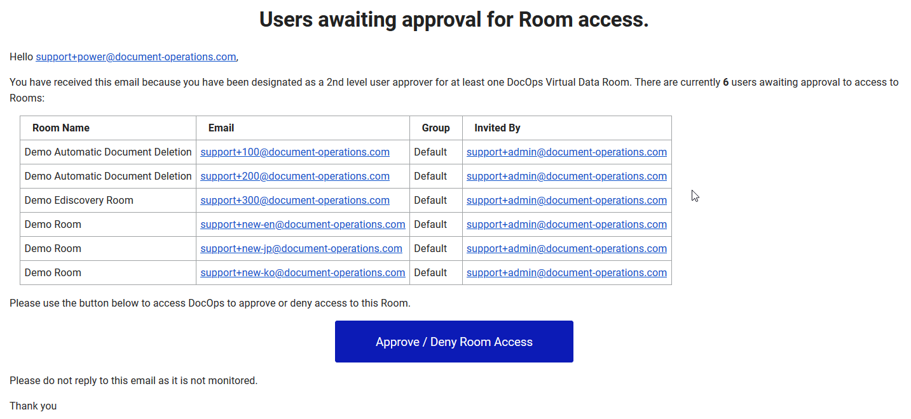The height and width of the screenshot is (419, 911).
Task: Click admin link in the first table row
Action: pyautogui.click(x=566, y=152)
